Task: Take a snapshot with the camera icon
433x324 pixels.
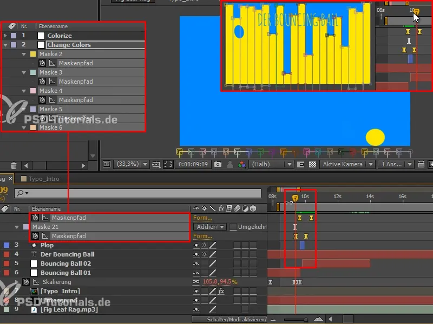Action: pos(218,165)
